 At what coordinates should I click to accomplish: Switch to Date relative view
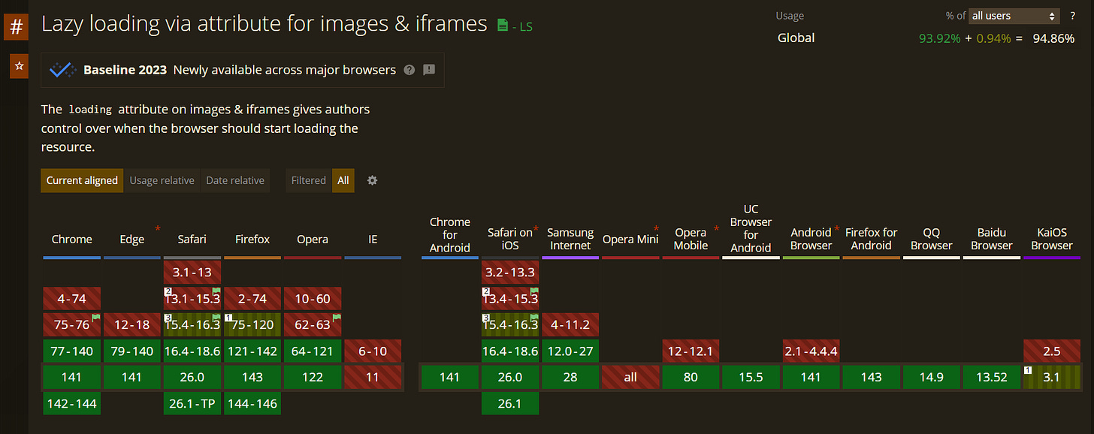pyautogui.click(x=235, y=180)
